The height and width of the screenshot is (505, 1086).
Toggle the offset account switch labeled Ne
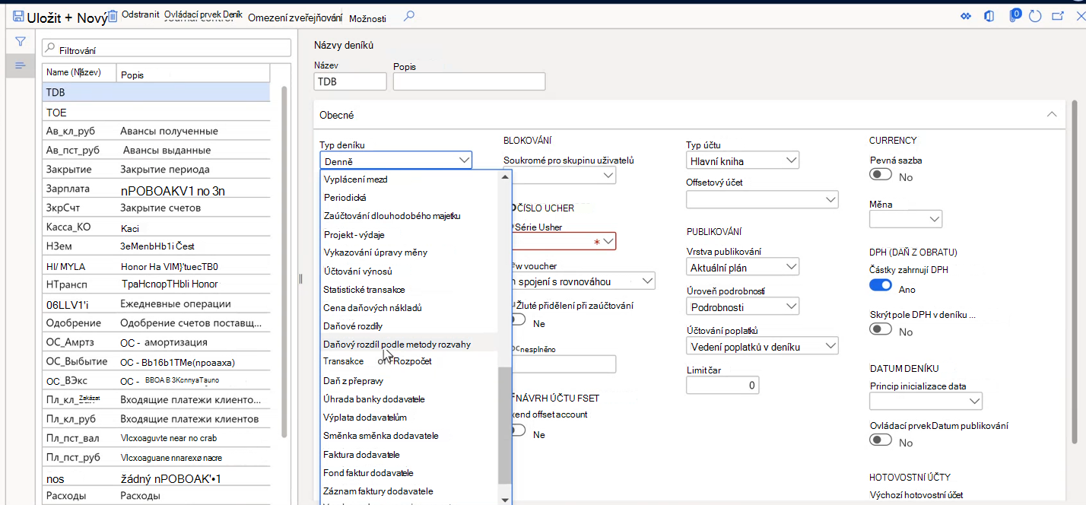click(x=519, y=430)
